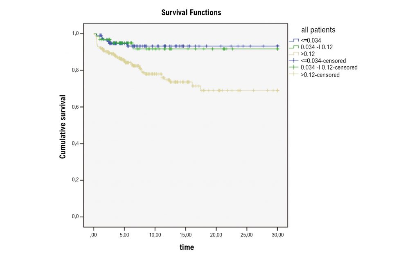Click the 1,0 tick label on y-axis
This screenshot has height=261, width=419.
tap(76, 34)
